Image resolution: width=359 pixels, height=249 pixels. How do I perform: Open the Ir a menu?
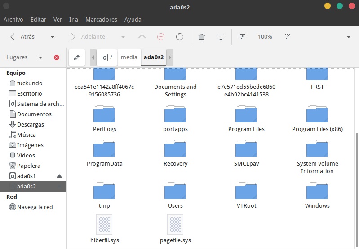pyautogui.click(x=74, y=20)
